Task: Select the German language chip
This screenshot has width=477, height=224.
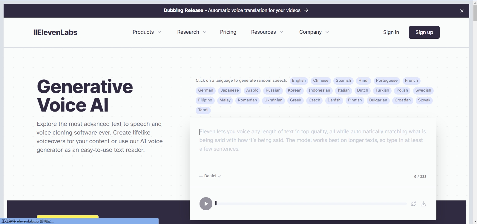Action: 205,90
